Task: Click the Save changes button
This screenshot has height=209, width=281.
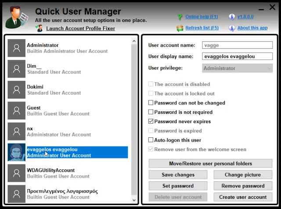Action: pyautogui.click(x=178, y=175)
